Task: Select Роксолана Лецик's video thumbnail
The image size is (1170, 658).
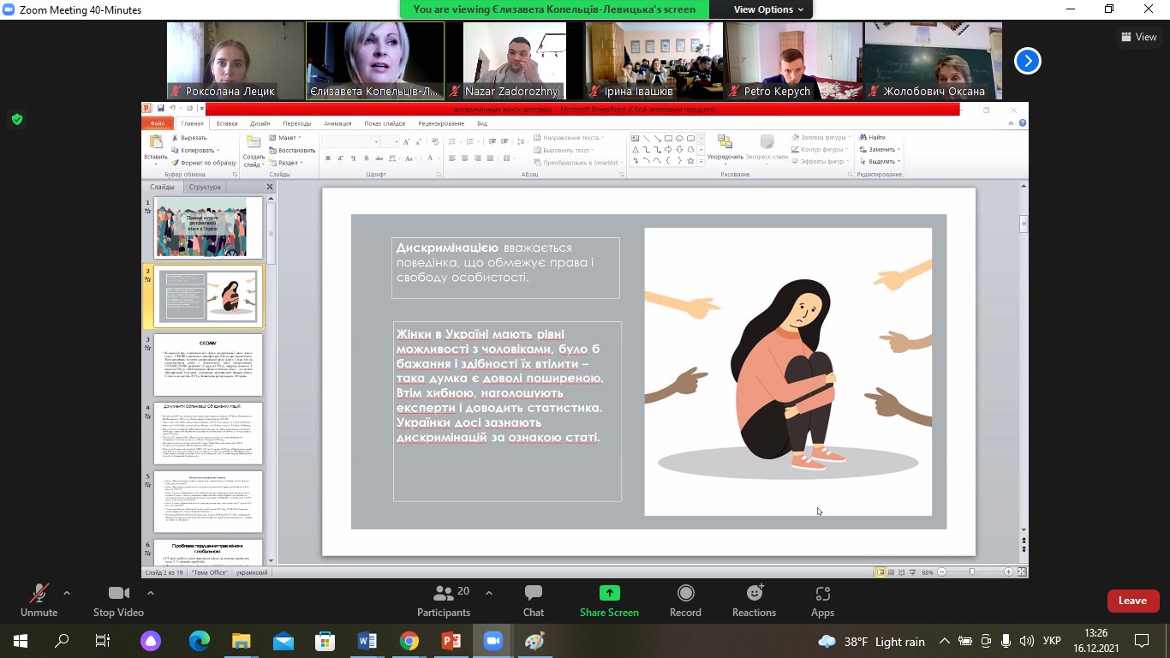Action: pos(235,61)
